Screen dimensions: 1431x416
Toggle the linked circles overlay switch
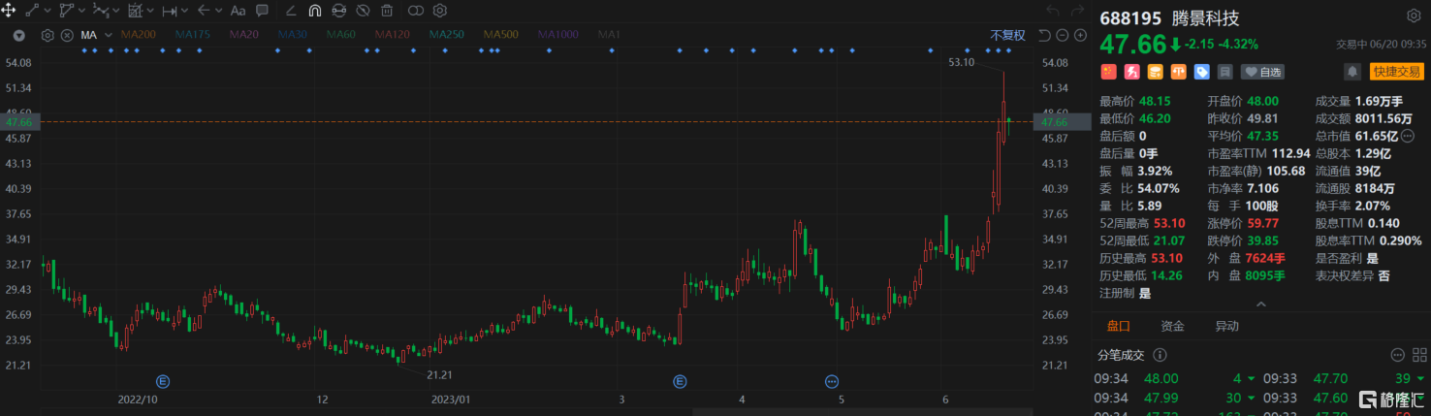(416, 11)
